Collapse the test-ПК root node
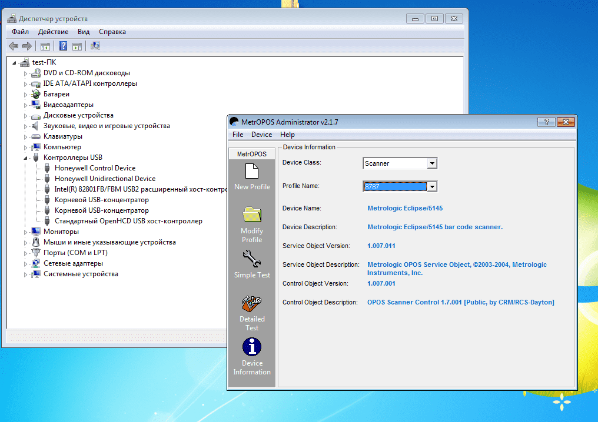Screen dimensions: 598x422 tap(14, 63)
